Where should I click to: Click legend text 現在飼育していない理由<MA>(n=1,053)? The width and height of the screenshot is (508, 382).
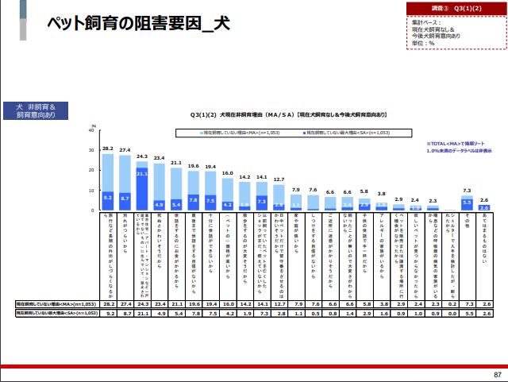tap(241, 133)
